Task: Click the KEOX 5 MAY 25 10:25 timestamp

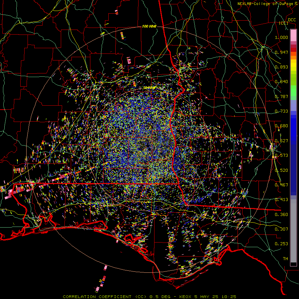Action: tap(208, 297)
